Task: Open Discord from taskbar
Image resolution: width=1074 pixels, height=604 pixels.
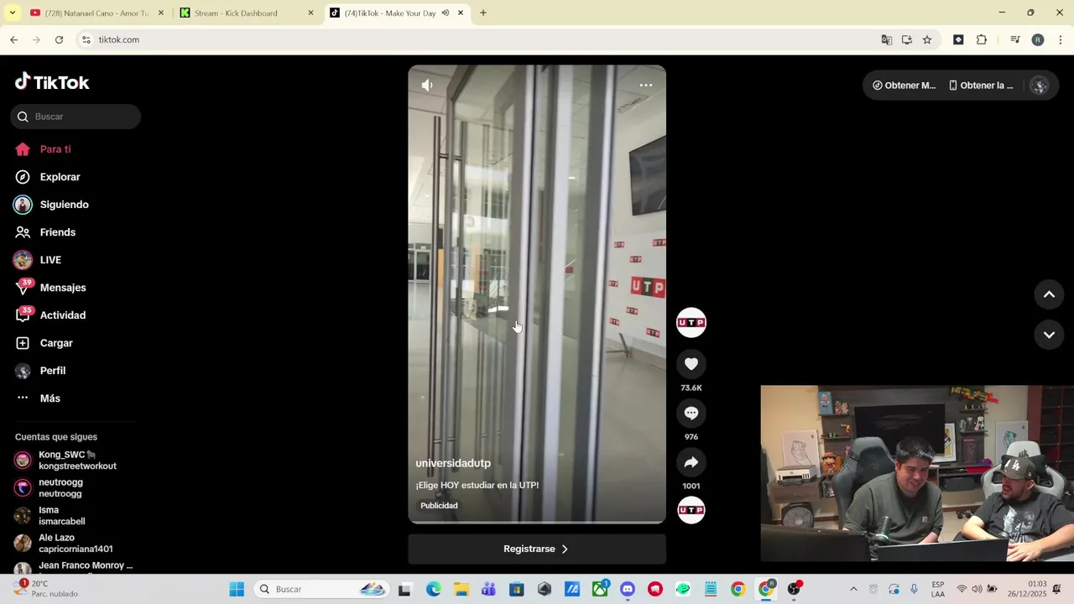Action: click(x=628, y=589)
